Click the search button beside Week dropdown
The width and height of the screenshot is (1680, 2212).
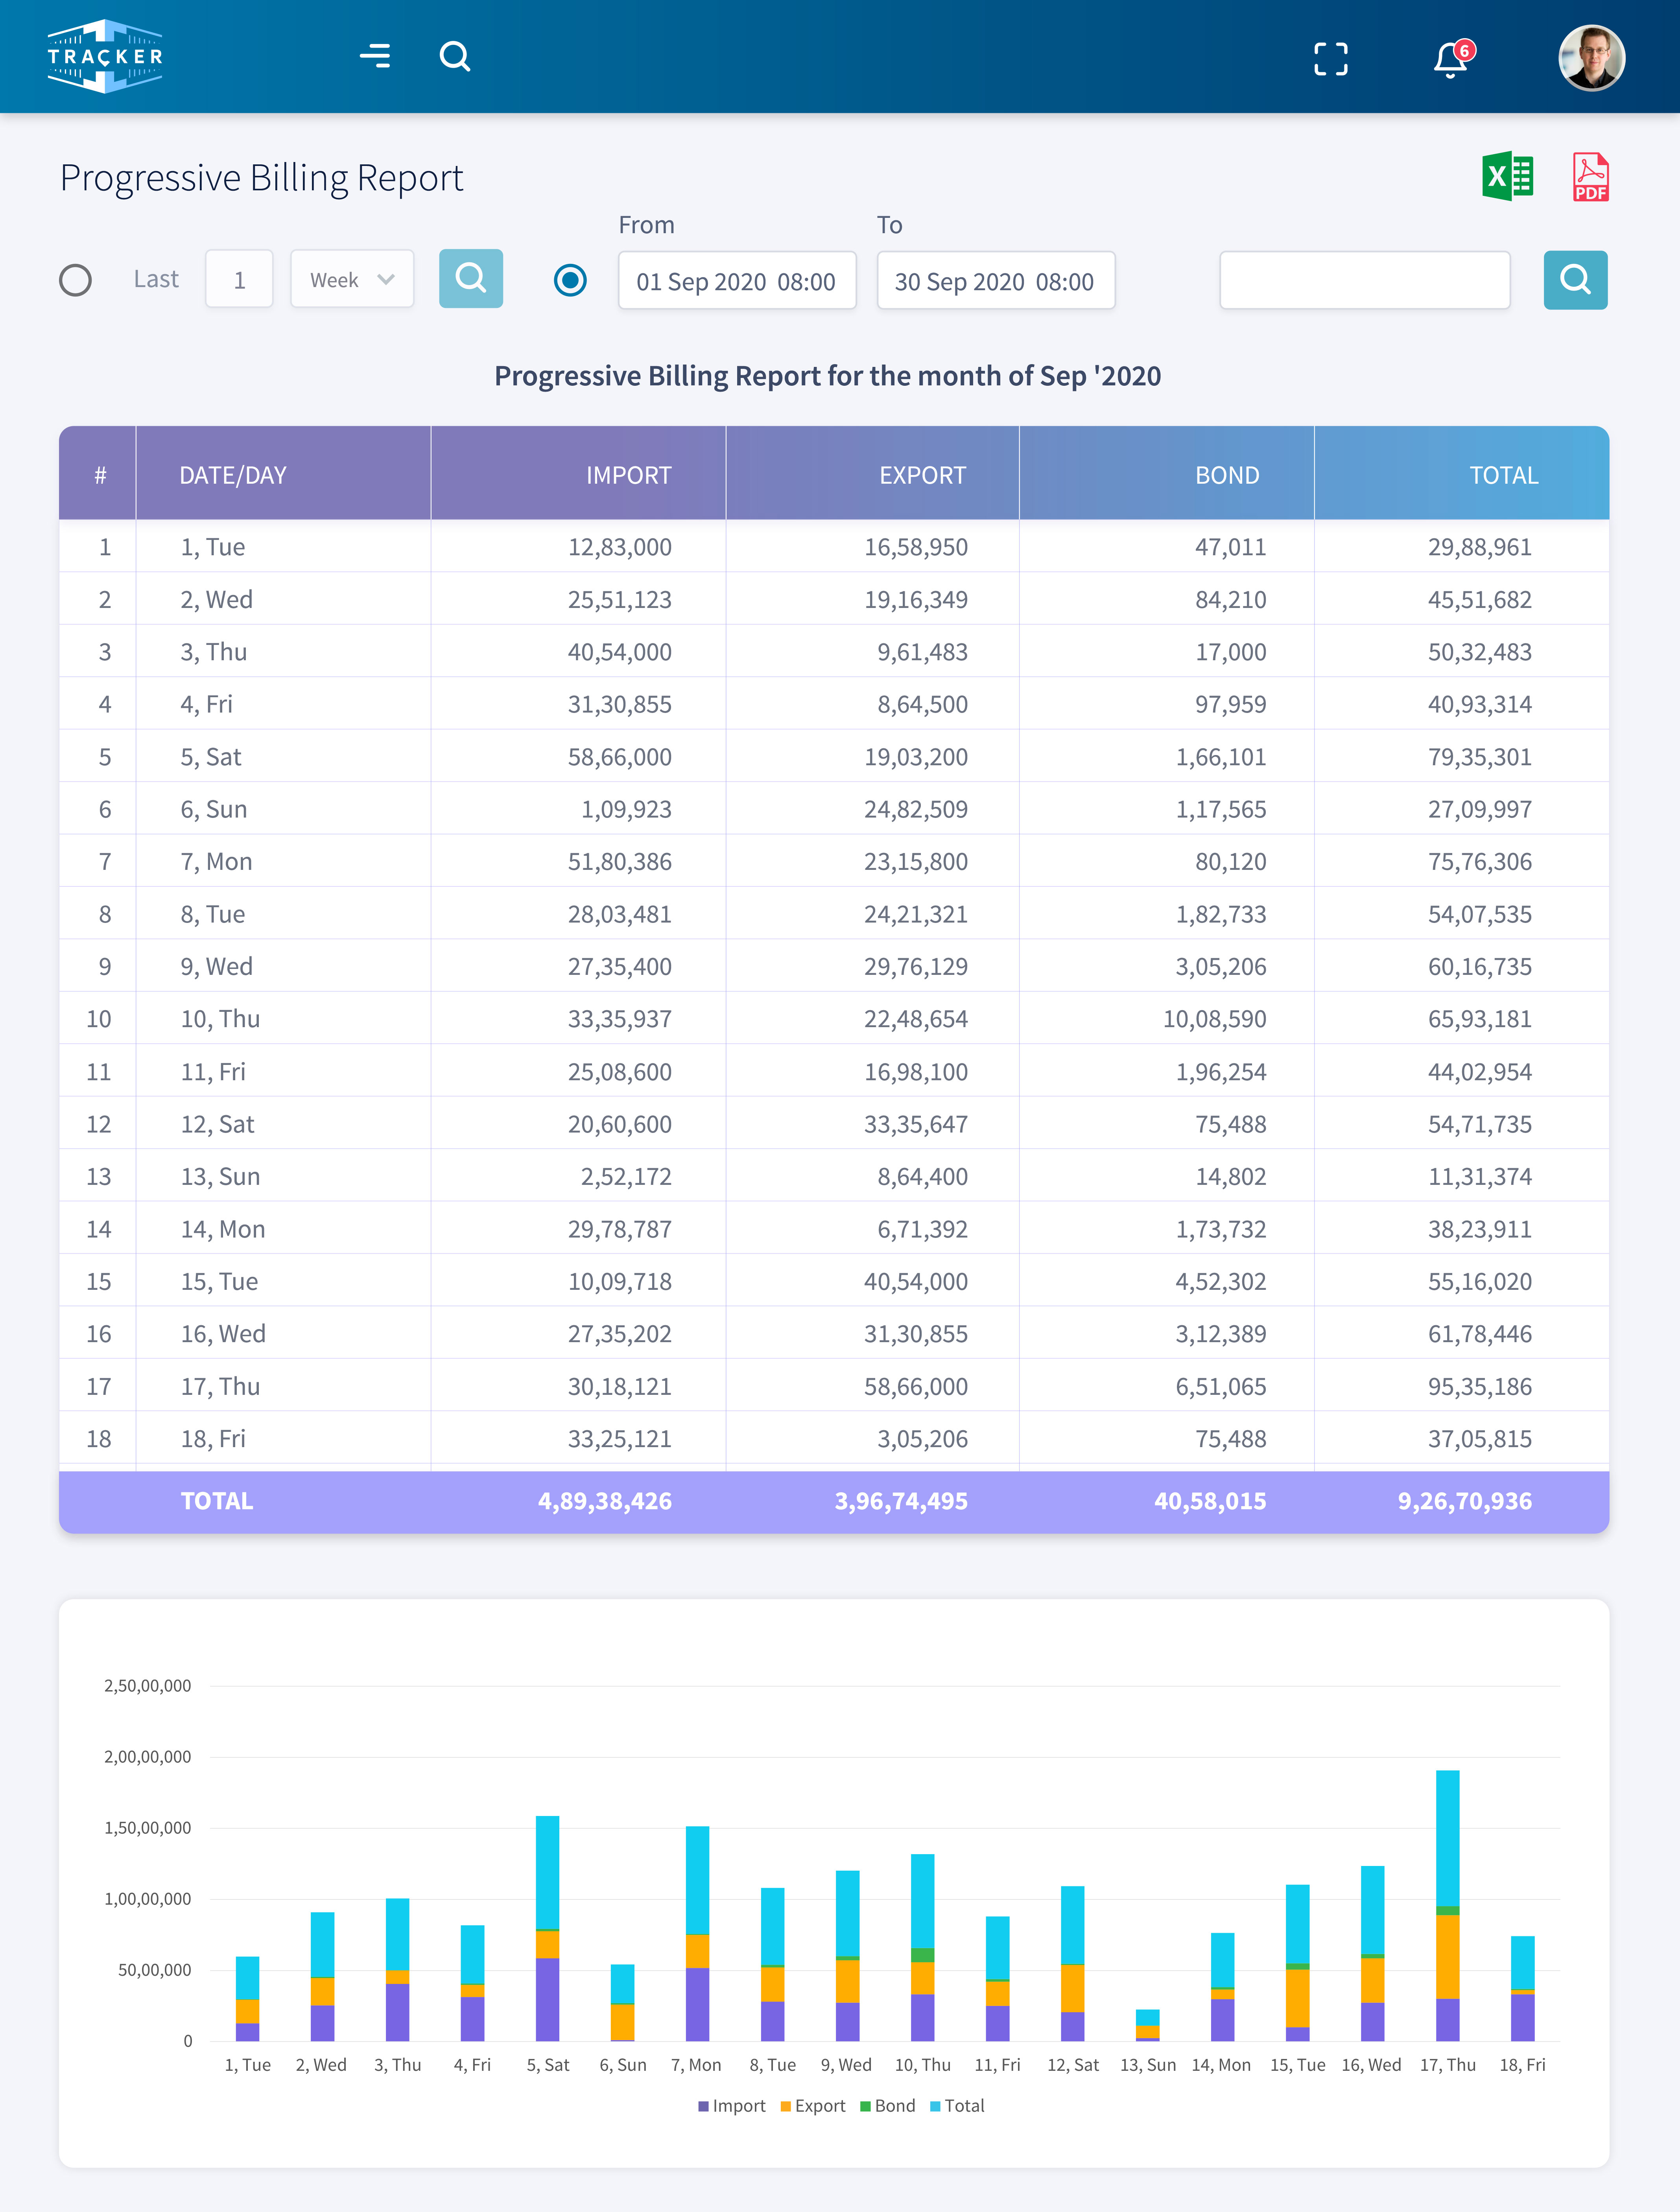tap(471, 278)
